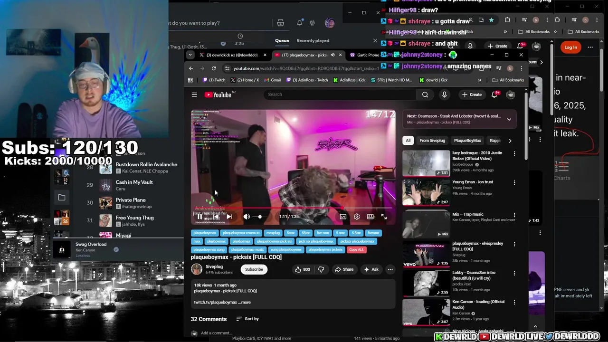
Task: Switch to the dewrldkick X browser tab
Action: [x=233, y=55]
